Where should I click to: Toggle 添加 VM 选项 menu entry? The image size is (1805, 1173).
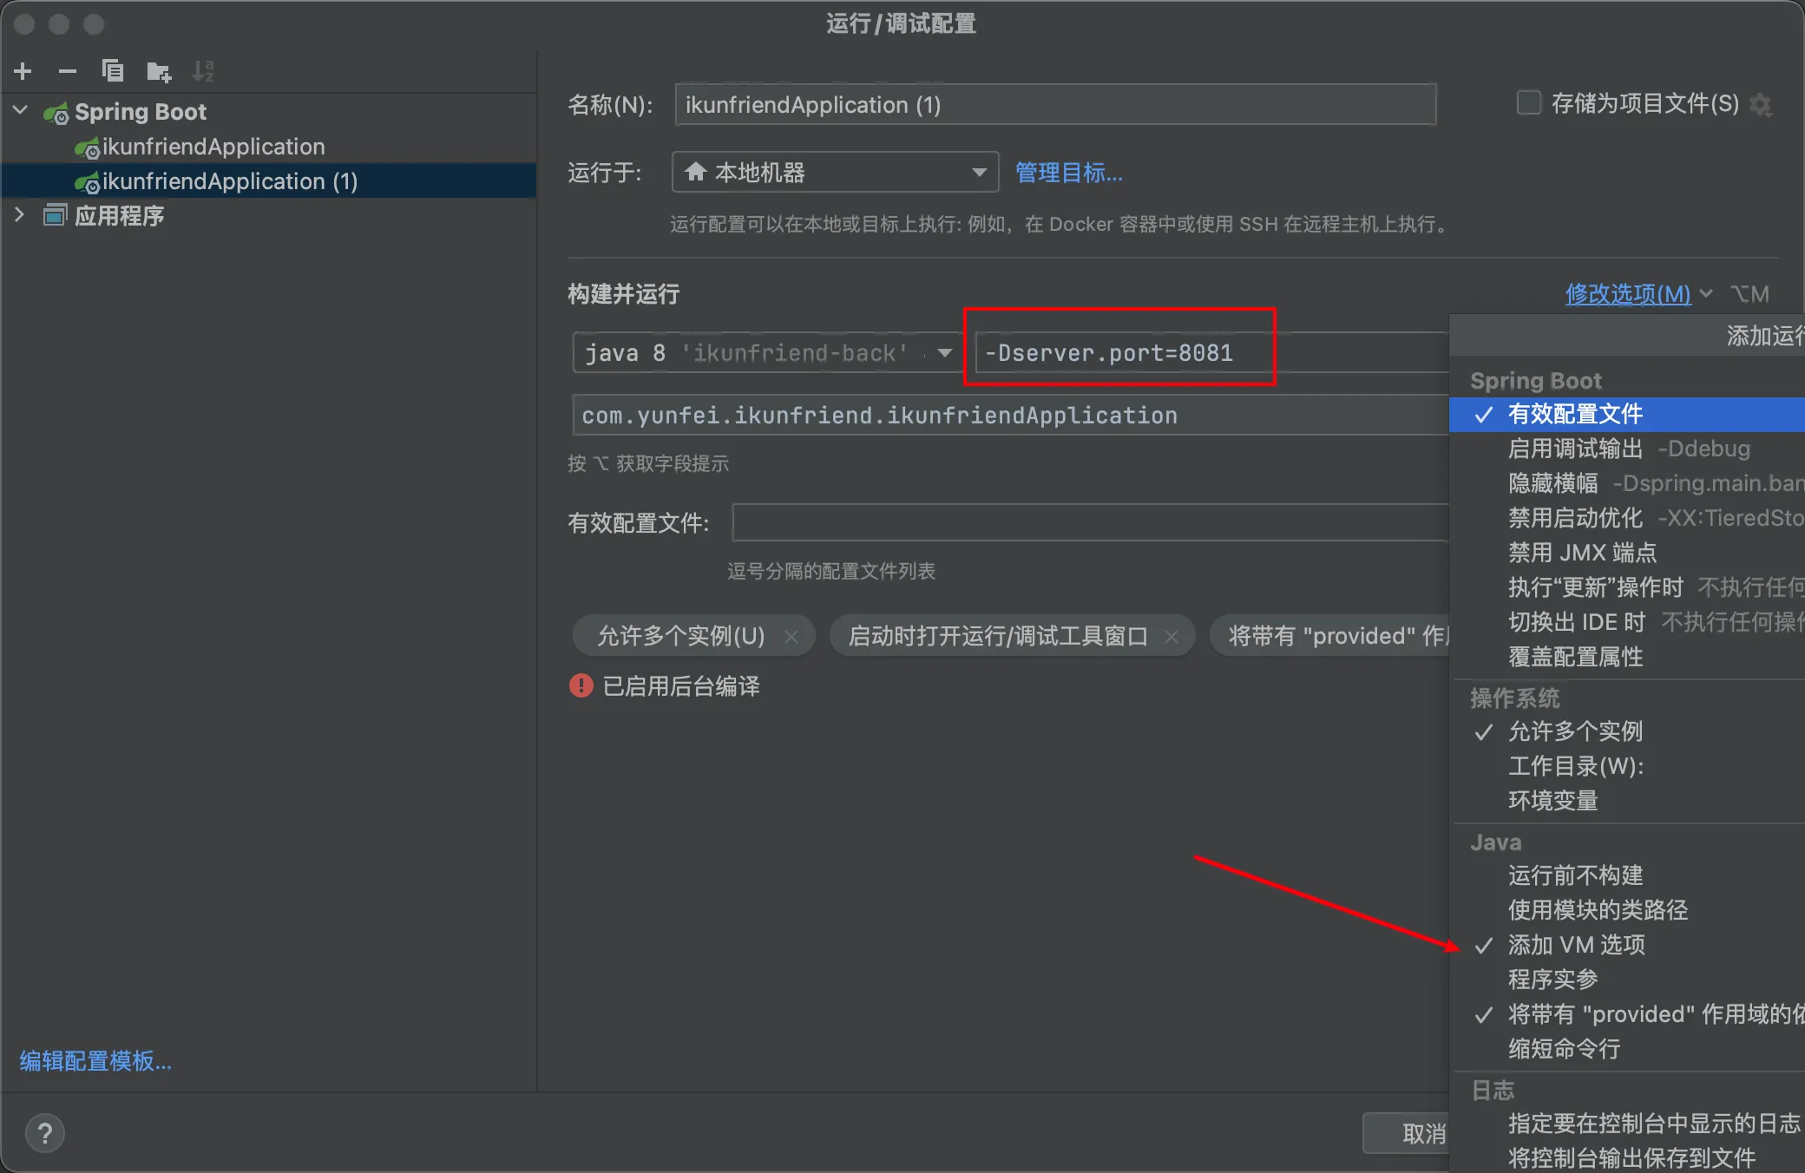pos(1627,945)
